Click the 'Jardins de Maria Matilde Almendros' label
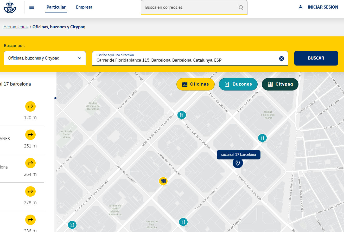 [x=115, y=210]
